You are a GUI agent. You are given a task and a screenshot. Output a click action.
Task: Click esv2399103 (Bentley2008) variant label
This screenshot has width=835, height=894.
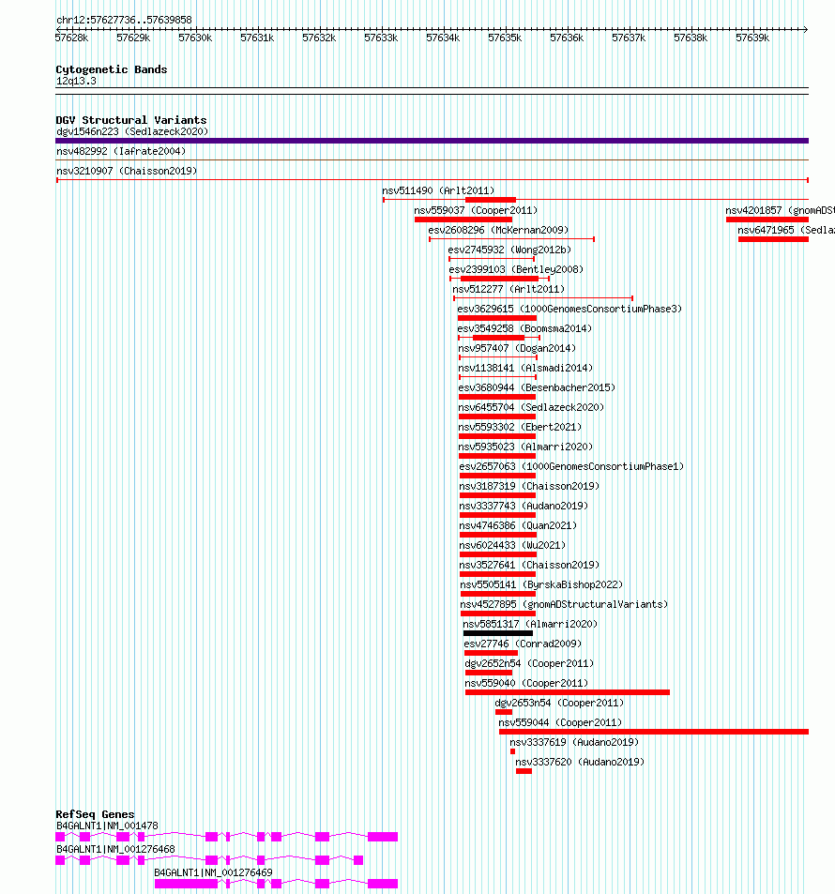tap(516, 269)
